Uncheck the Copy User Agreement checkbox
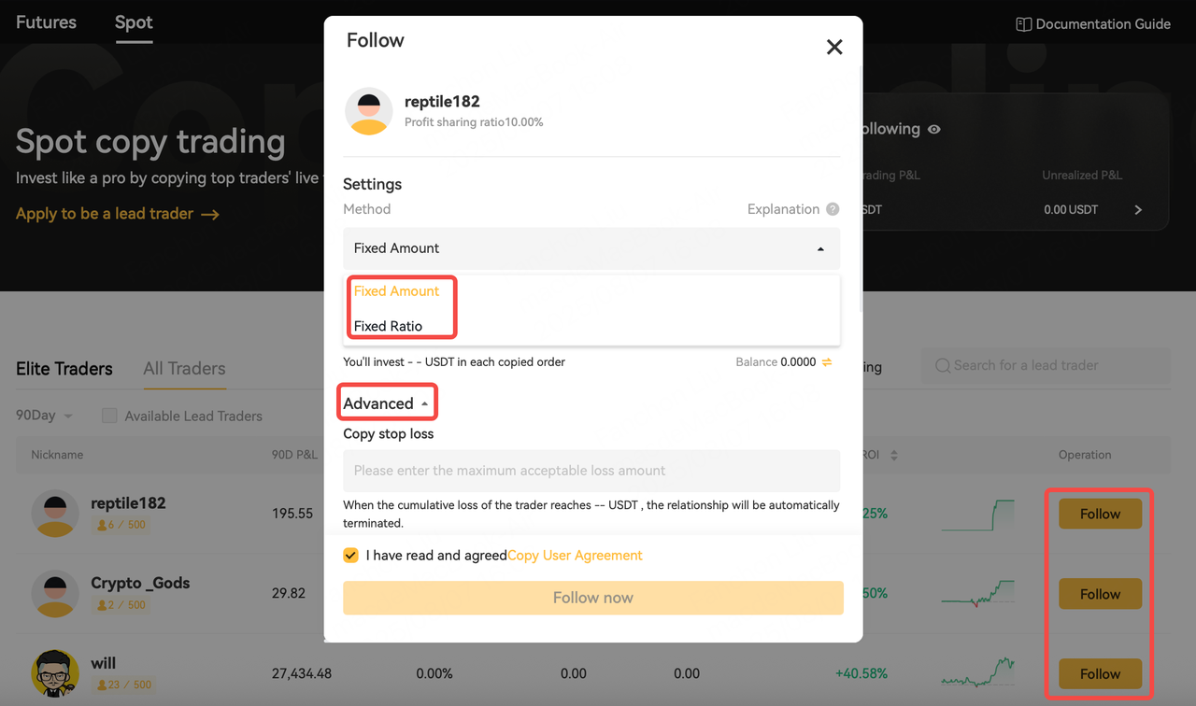Viewport: 1196px width, 706px height. [350, 555]
